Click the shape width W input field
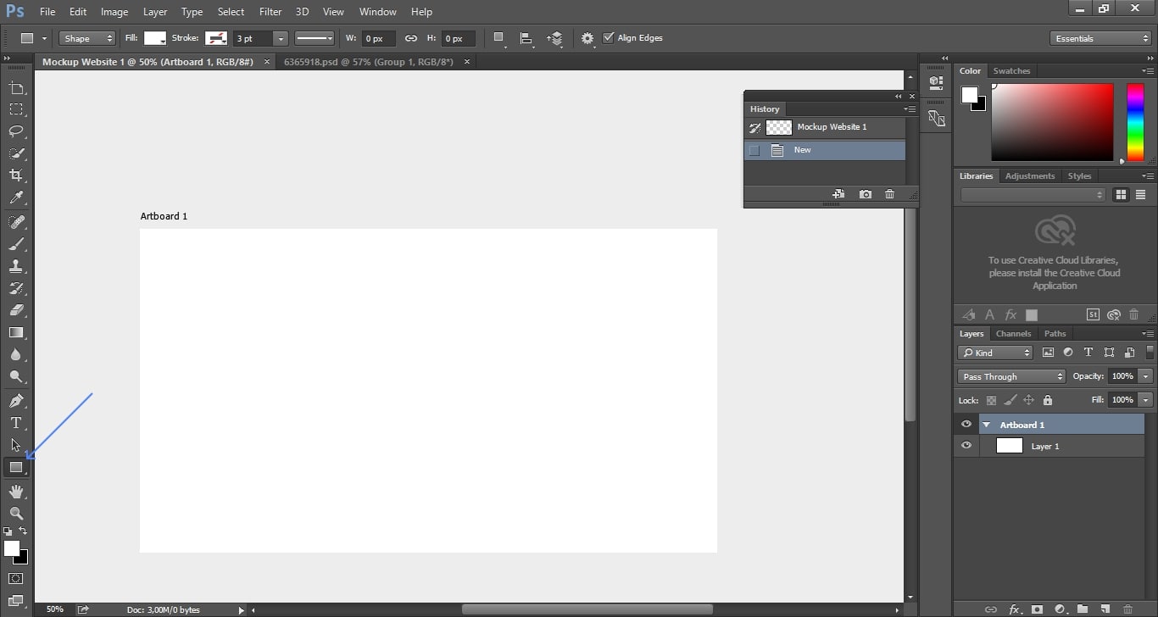The height and width of the screenshot is (617, 1158). coord(378,38)
